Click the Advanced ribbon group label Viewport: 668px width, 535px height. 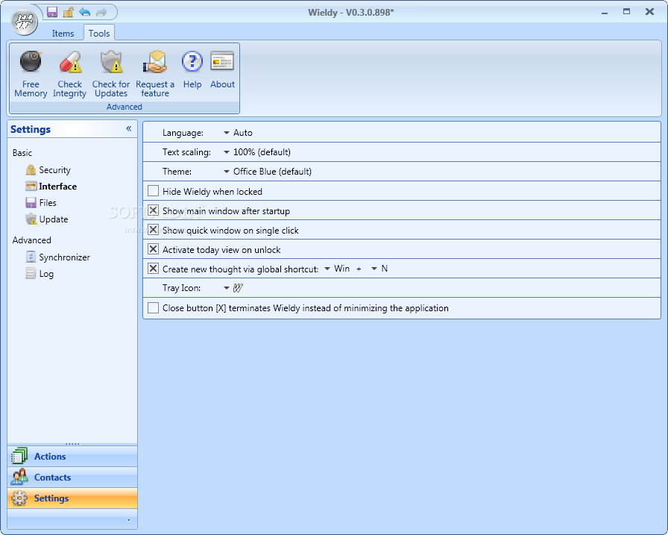[x=124, y=107]
